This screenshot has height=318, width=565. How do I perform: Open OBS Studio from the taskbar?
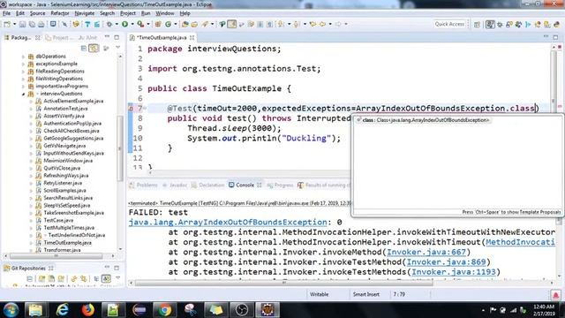point(241,309)
